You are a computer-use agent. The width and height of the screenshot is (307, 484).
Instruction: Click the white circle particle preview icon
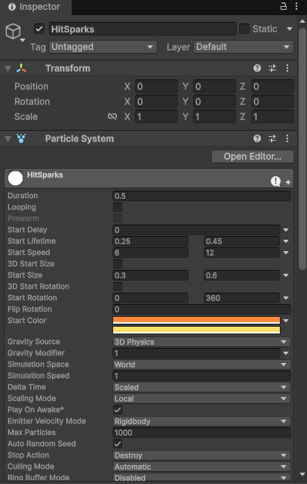tap(15, 178)
